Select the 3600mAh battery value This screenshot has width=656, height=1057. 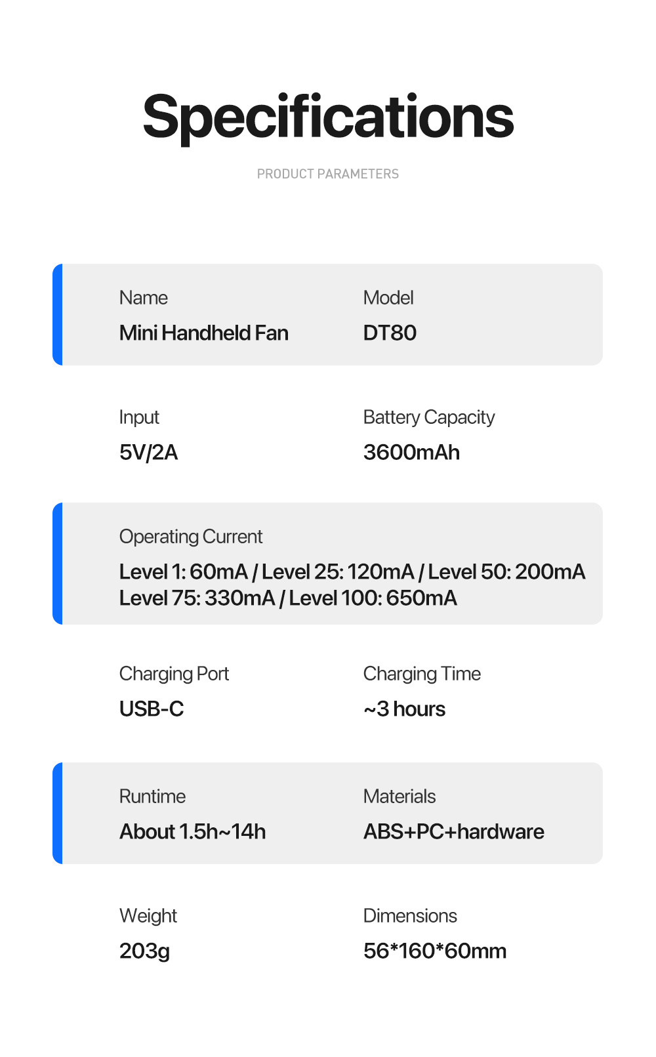tap(411, 453)
